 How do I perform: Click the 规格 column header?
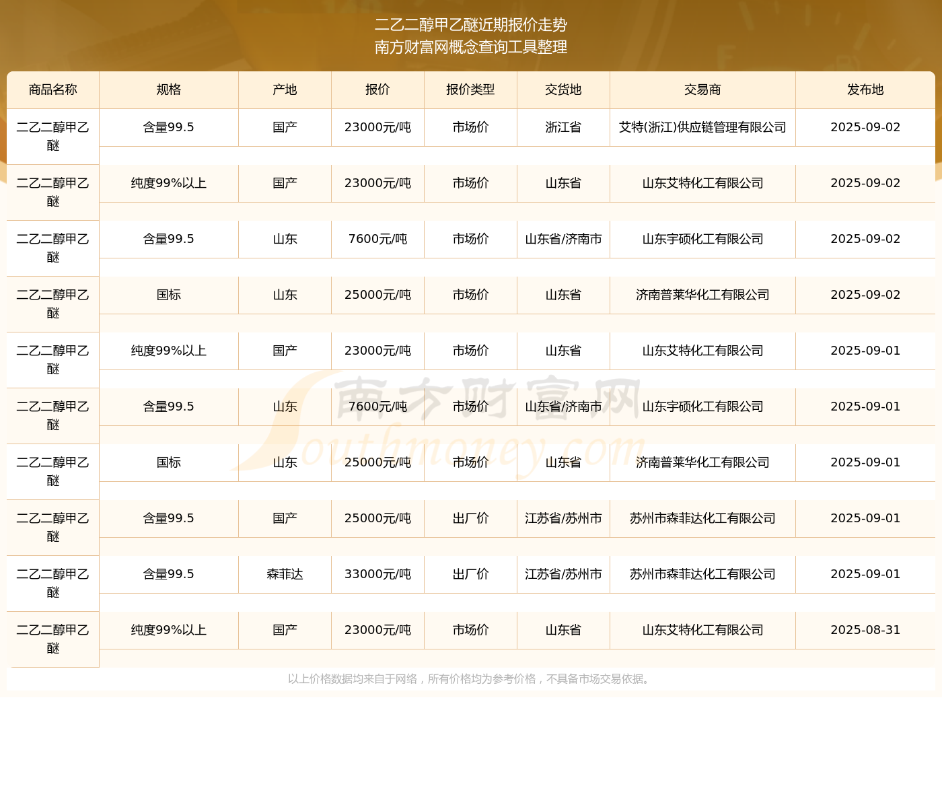pyautogui.click(x=168, y=90)
